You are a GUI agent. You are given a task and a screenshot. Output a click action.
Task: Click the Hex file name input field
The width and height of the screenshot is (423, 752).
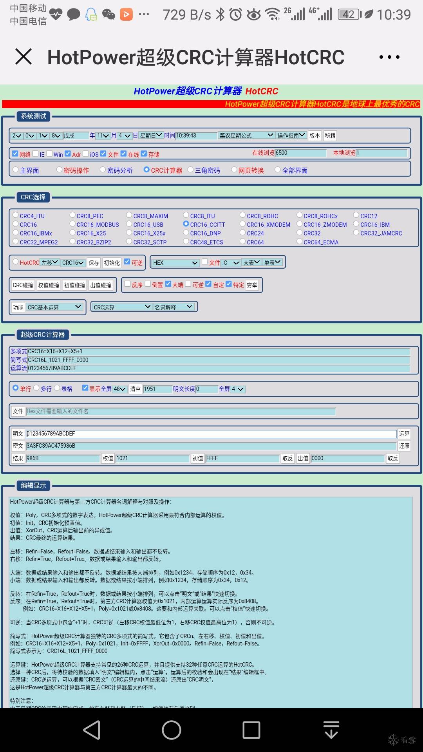coord(181,411)
